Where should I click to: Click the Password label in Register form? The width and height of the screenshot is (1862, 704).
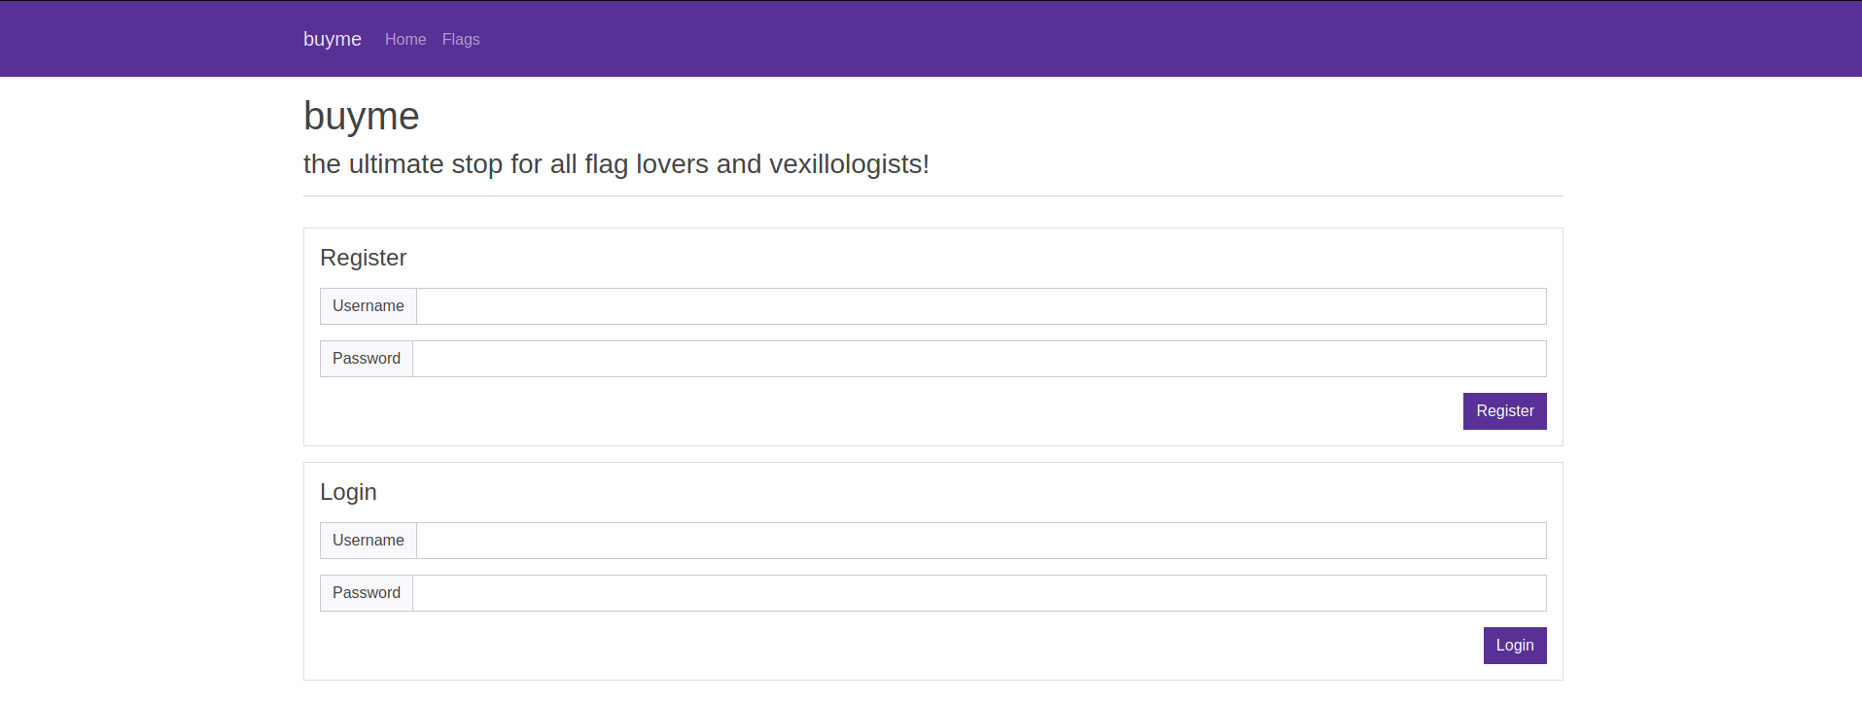[x=367, y=359]
